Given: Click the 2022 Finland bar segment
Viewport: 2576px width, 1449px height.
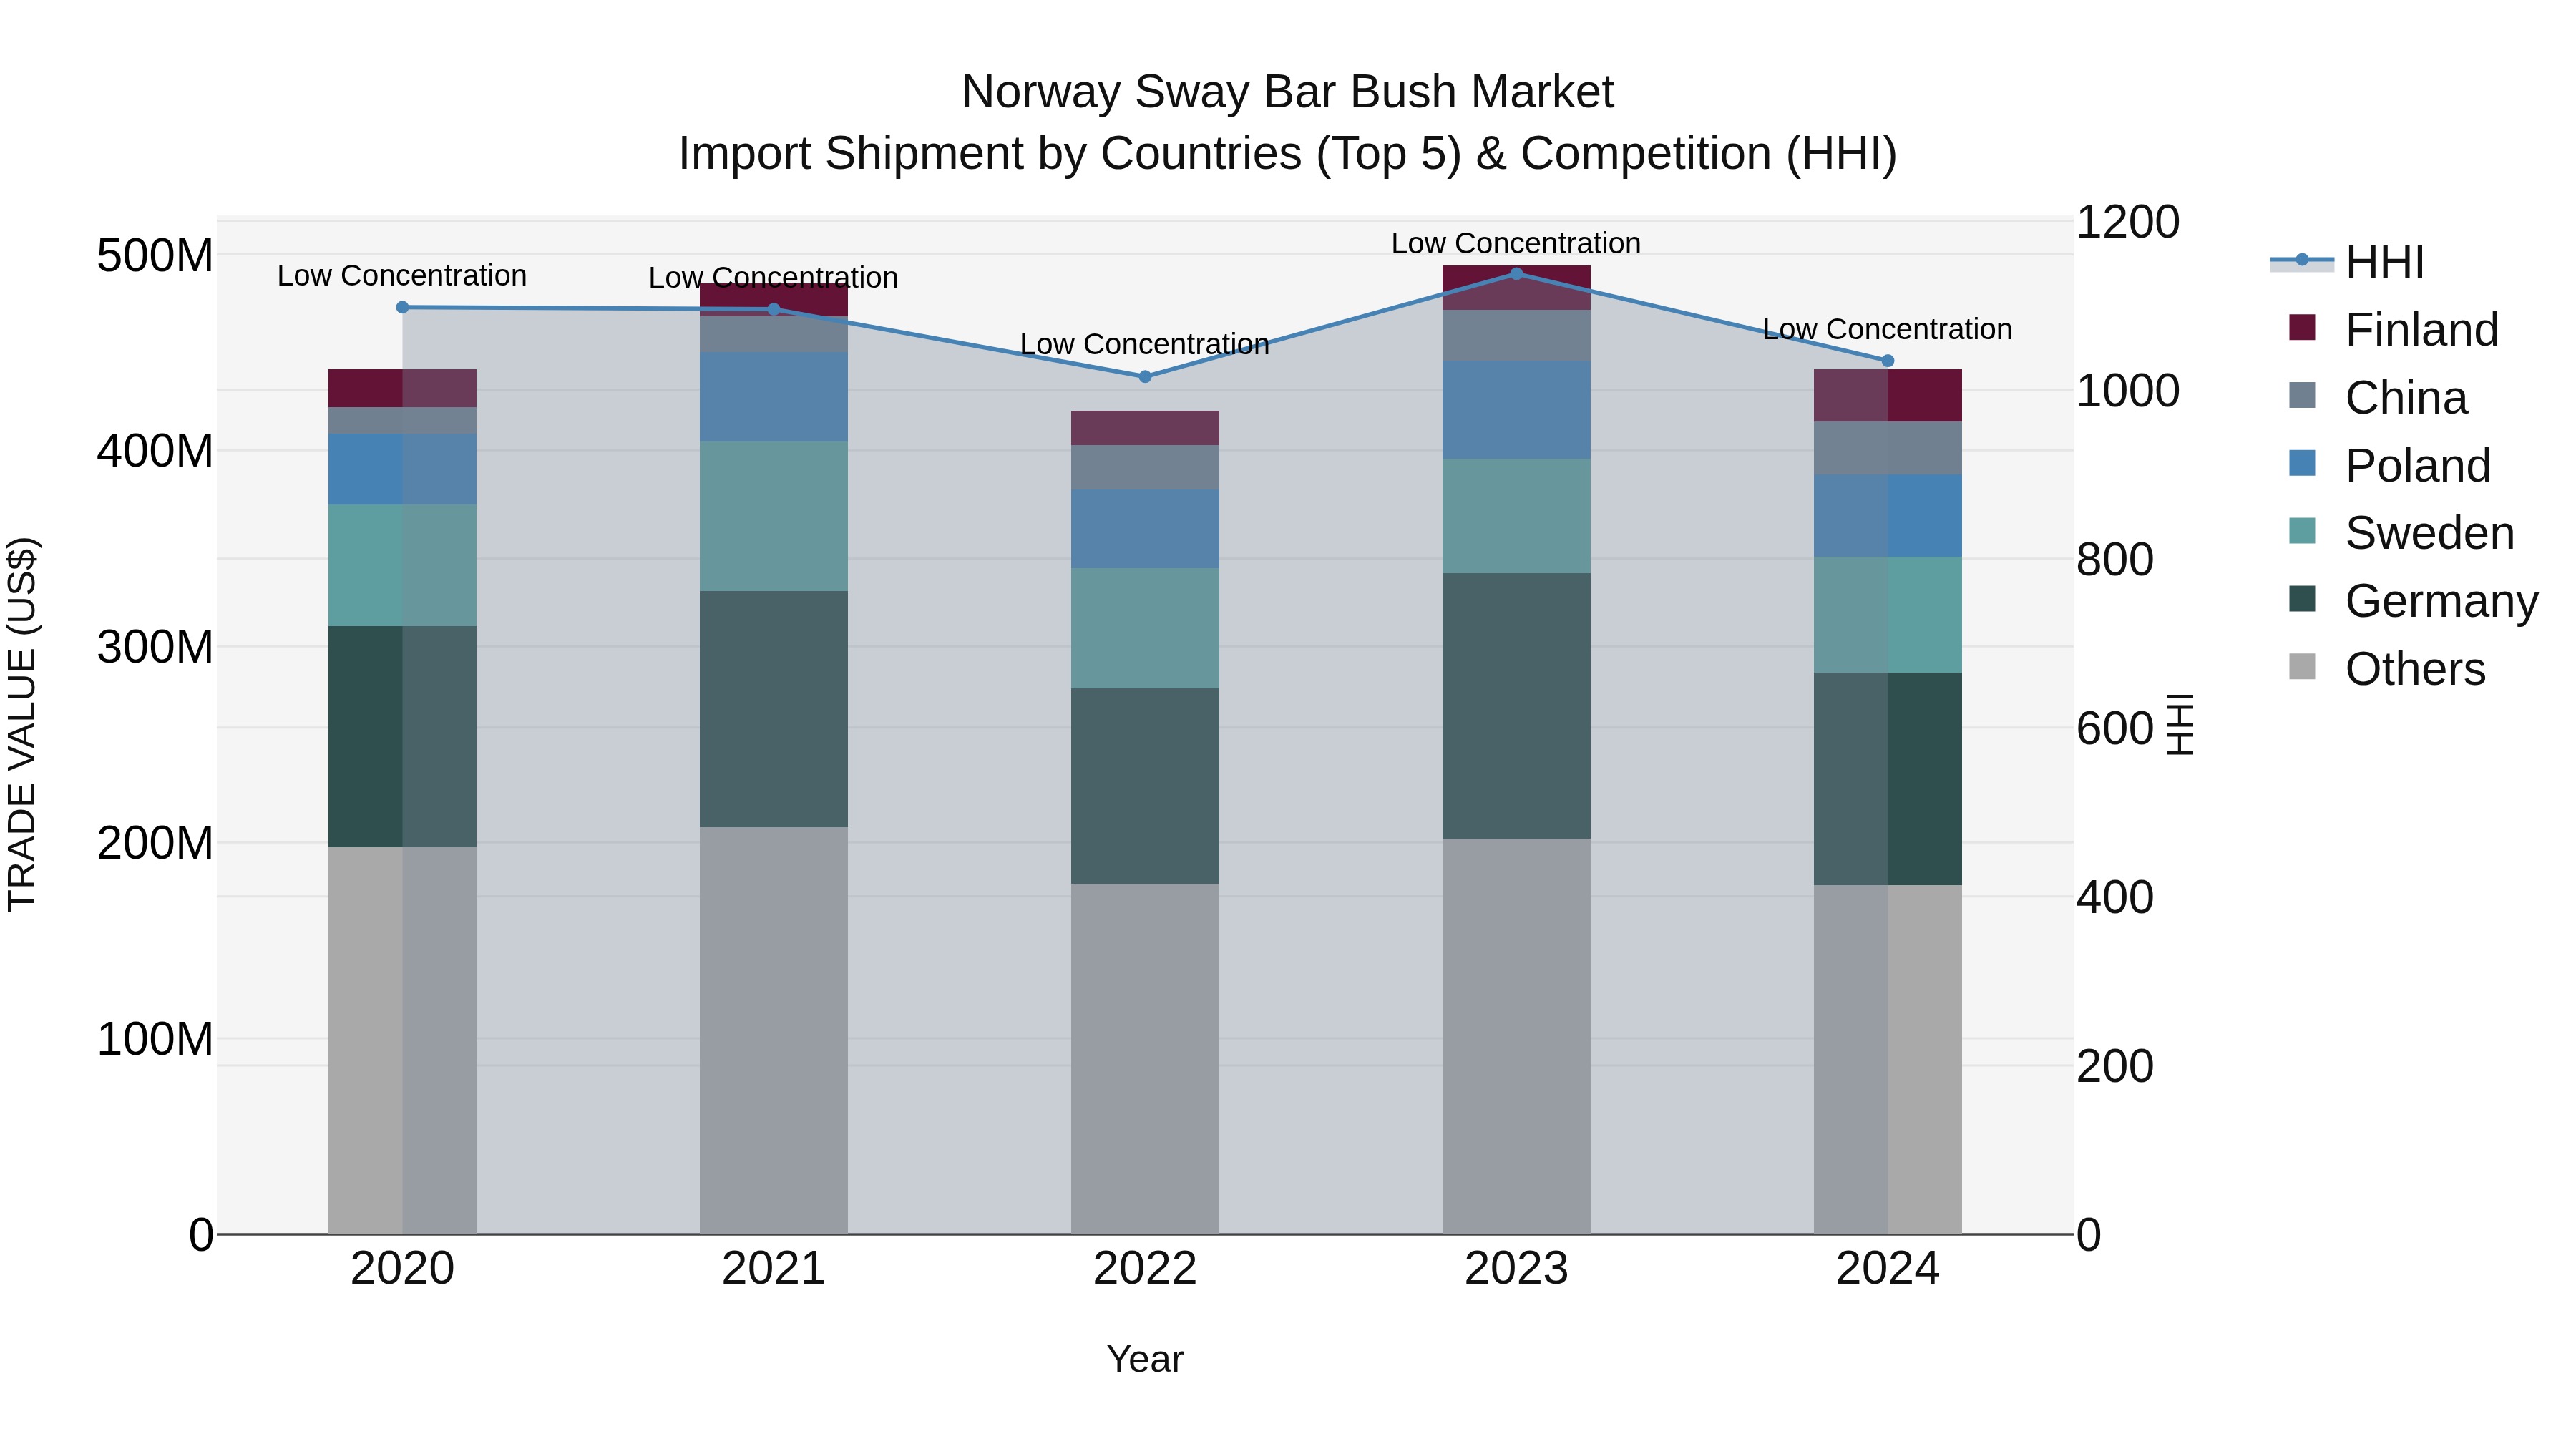Looking at the screenshot, I should point(1145,428).
